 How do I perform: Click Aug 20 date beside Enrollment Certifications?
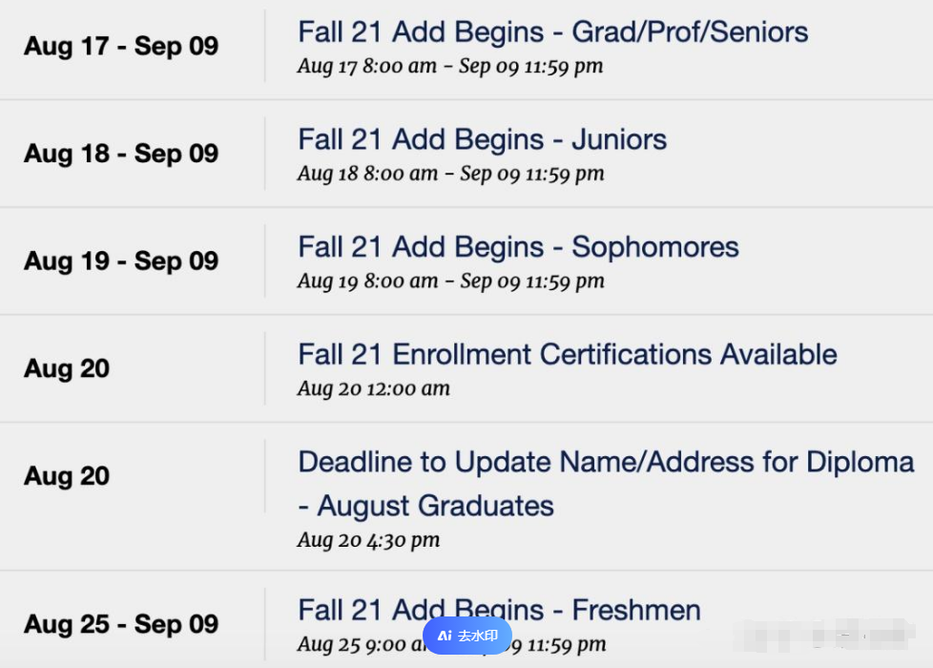[67, 369]
